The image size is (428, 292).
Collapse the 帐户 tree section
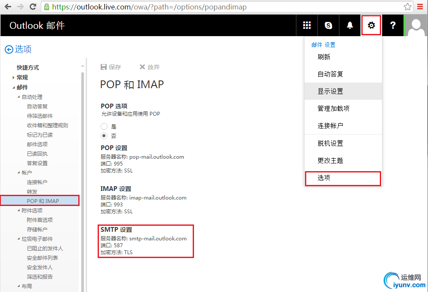[18, 172]
